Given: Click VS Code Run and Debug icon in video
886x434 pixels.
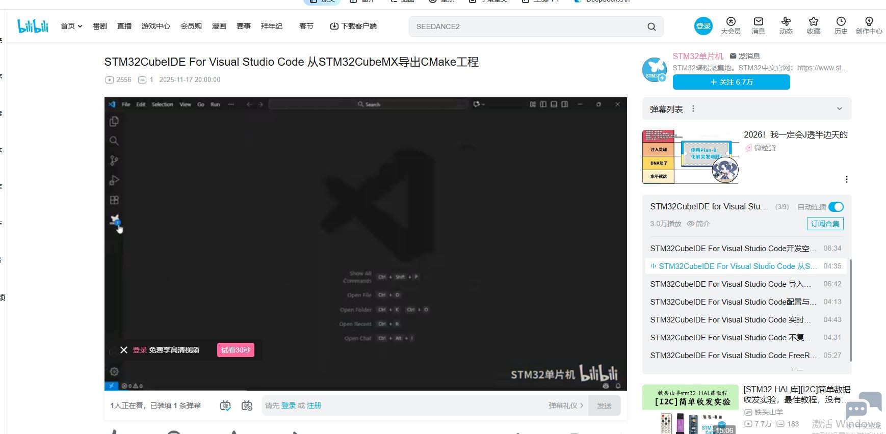Looking at the screenshot, I should tap(114, 180).
